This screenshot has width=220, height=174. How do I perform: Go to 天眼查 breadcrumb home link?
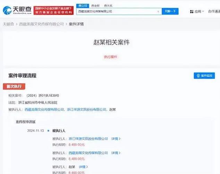click(x=8, y=24)
